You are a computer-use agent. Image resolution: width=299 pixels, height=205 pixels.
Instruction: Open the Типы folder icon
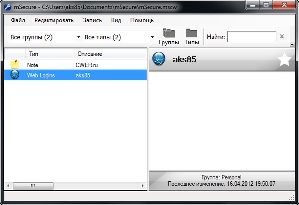pos(192,37)
